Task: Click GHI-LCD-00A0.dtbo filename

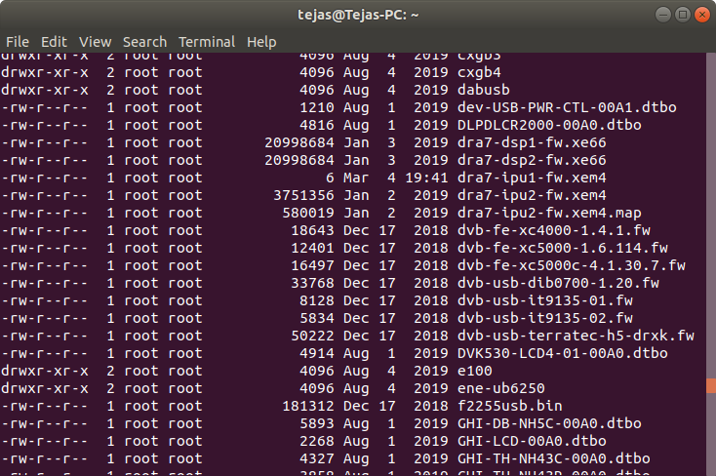Action: (532, 441)
